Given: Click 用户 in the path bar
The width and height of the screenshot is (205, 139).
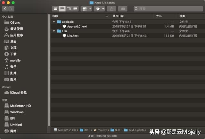Looking at the screenshot, I should point(85,130).
